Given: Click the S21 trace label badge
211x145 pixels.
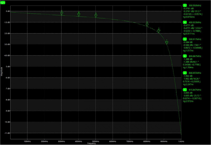Looking at the screenshot, I should (x=3, y=3).
